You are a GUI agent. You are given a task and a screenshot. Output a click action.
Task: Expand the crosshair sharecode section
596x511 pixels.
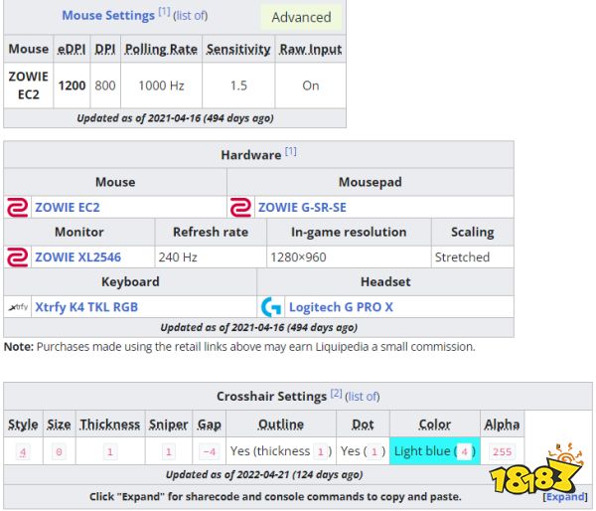click(x=565, y=496)
